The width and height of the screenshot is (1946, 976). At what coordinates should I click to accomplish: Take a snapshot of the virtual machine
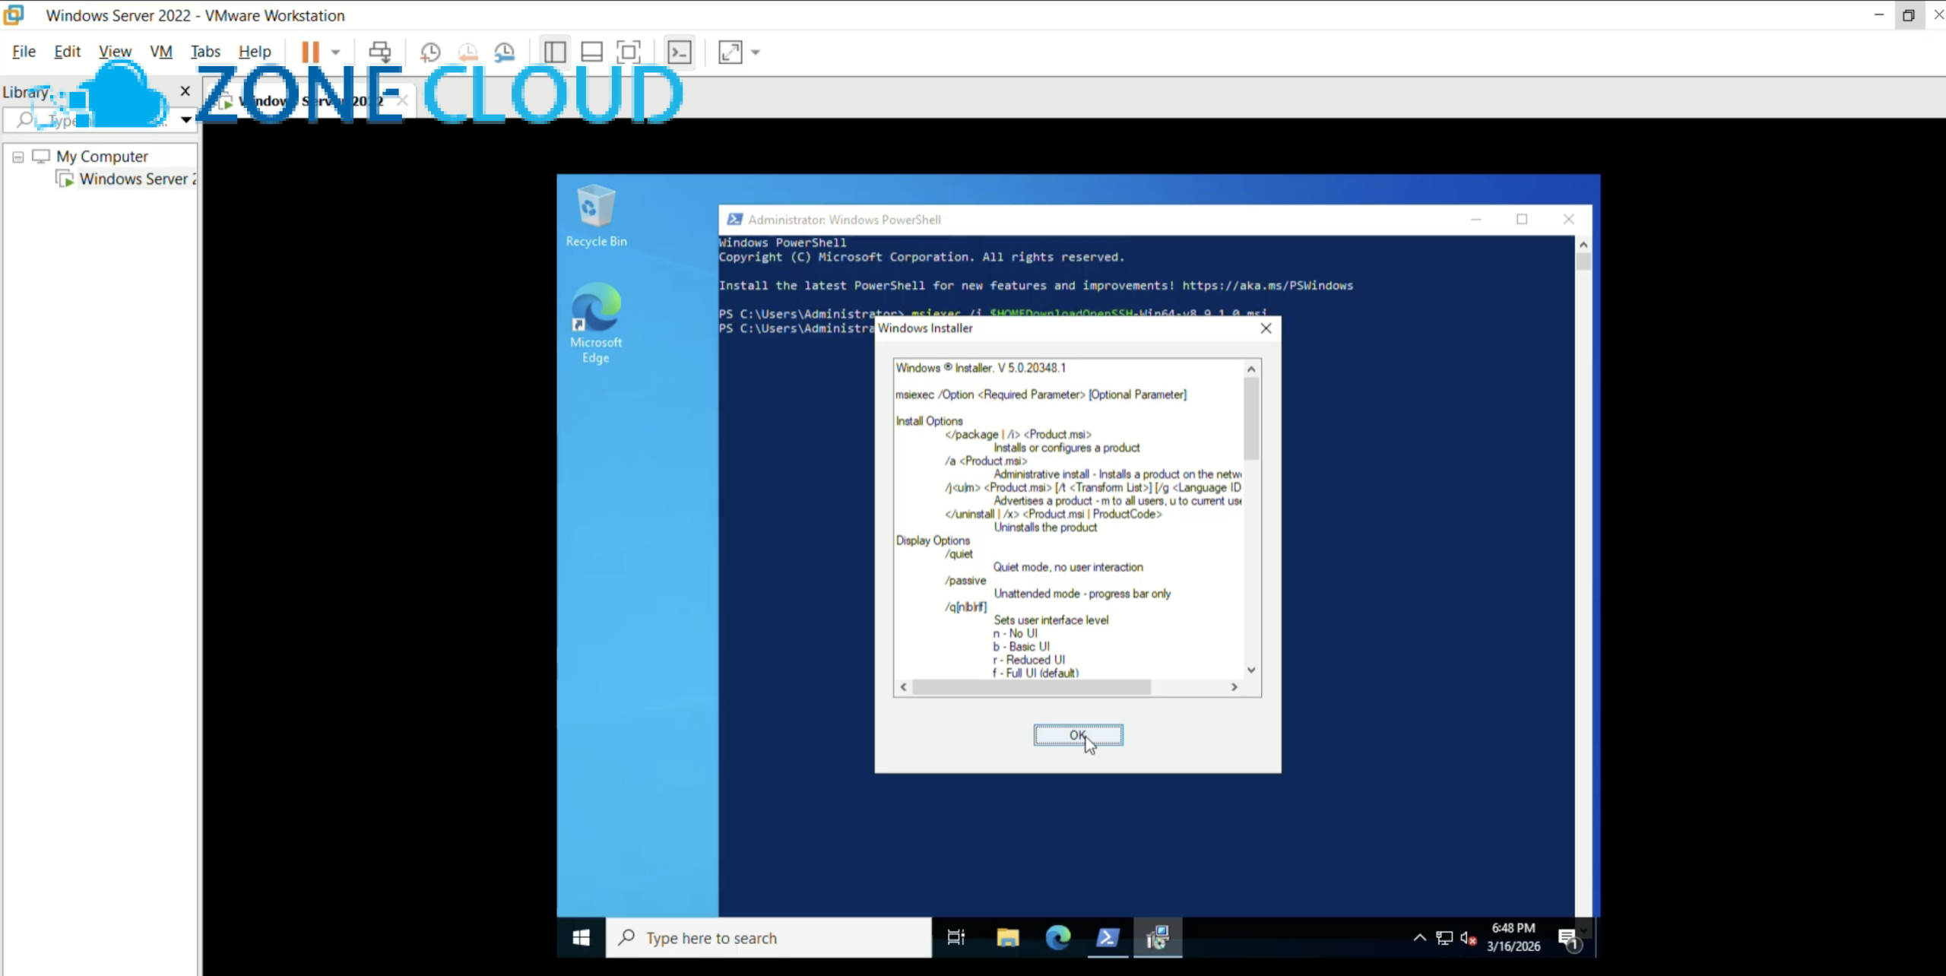coord(430,52)
